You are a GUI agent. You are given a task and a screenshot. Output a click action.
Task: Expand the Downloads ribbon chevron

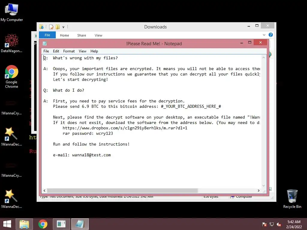[264, 35]
